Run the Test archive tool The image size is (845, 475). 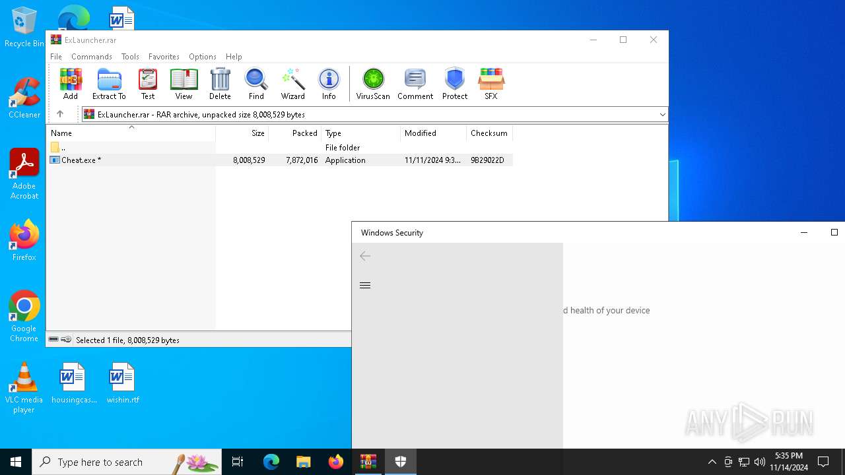tap(148, 84)
